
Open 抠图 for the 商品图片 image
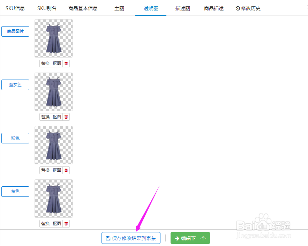click(57, 64)
